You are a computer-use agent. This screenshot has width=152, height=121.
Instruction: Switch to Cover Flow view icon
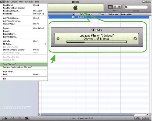(x=119, y=7)
